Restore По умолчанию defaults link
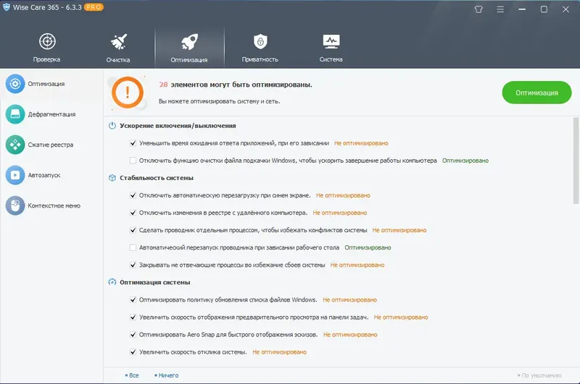Screen dimensions: 580x384 (x=539, y=375)
